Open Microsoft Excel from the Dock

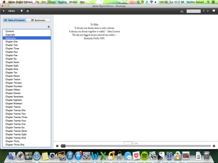pyautogui.click(x=103, y=156)
